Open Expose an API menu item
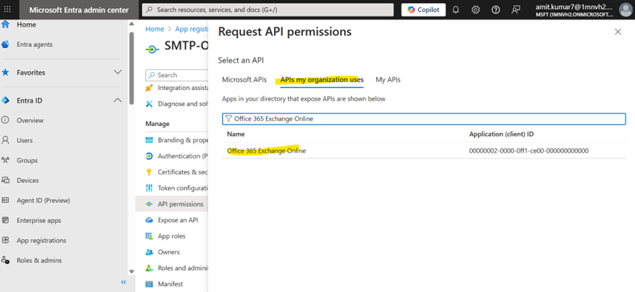Screen dimensions: 635x292 (178, 220)
